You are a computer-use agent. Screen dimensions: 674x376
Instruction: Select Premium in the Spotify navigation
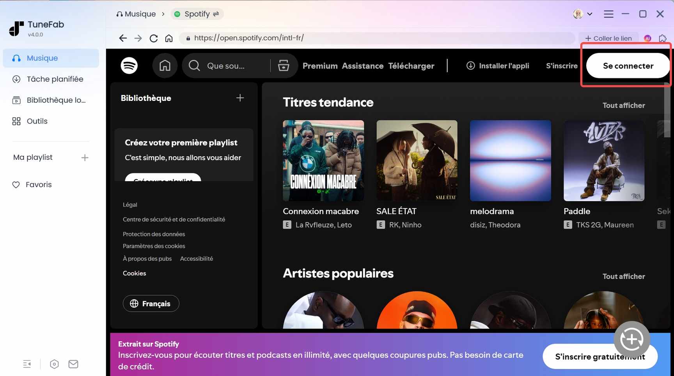[320, 65]
